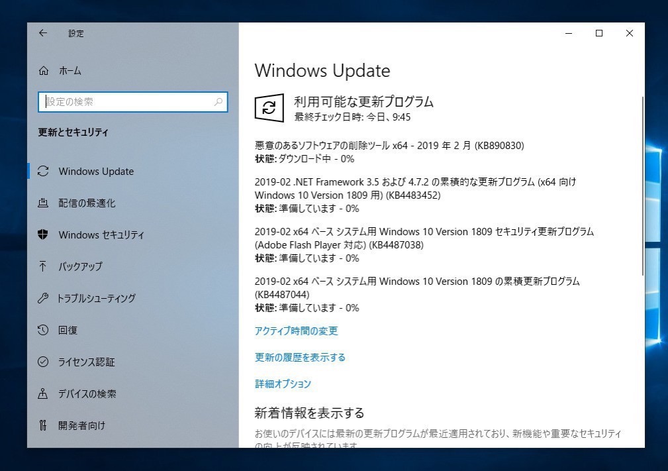
Task: Click the KB4487044 cumulative update entry
Action: click(x=417, y=288)
